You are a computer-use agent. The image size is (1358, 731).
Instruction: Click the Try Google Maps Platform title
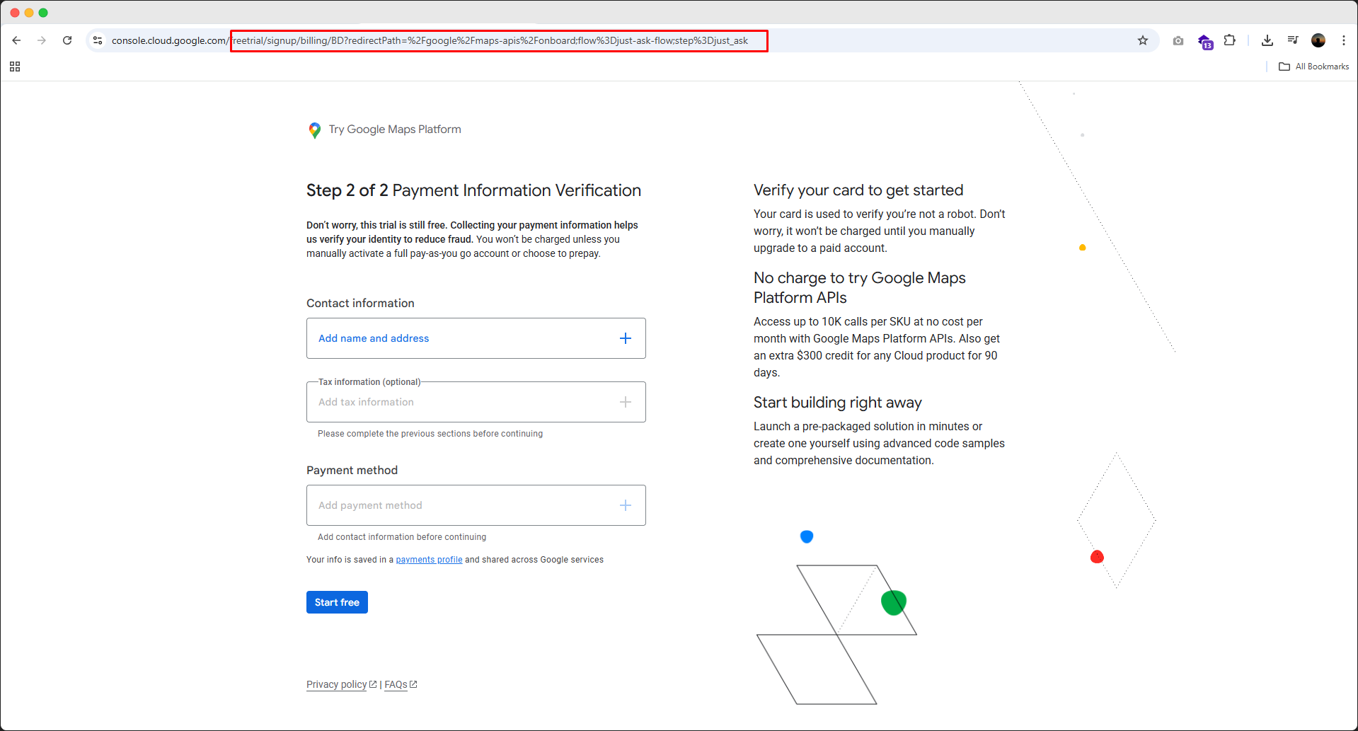pyautogui.click(x=395, y=129)
